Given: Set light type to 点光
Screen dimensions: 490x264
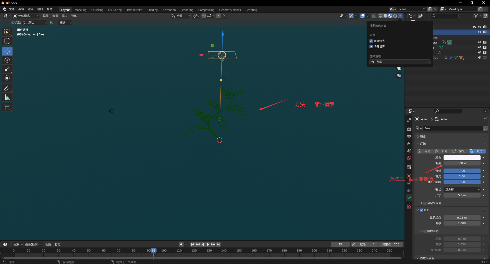Looking at the screenshot, I should pos(425,151).
